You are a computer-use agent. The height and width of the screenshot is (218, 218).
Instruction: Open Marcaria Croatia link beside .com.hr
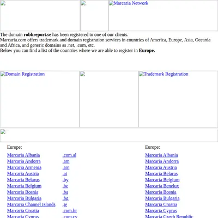pos(23,211)
